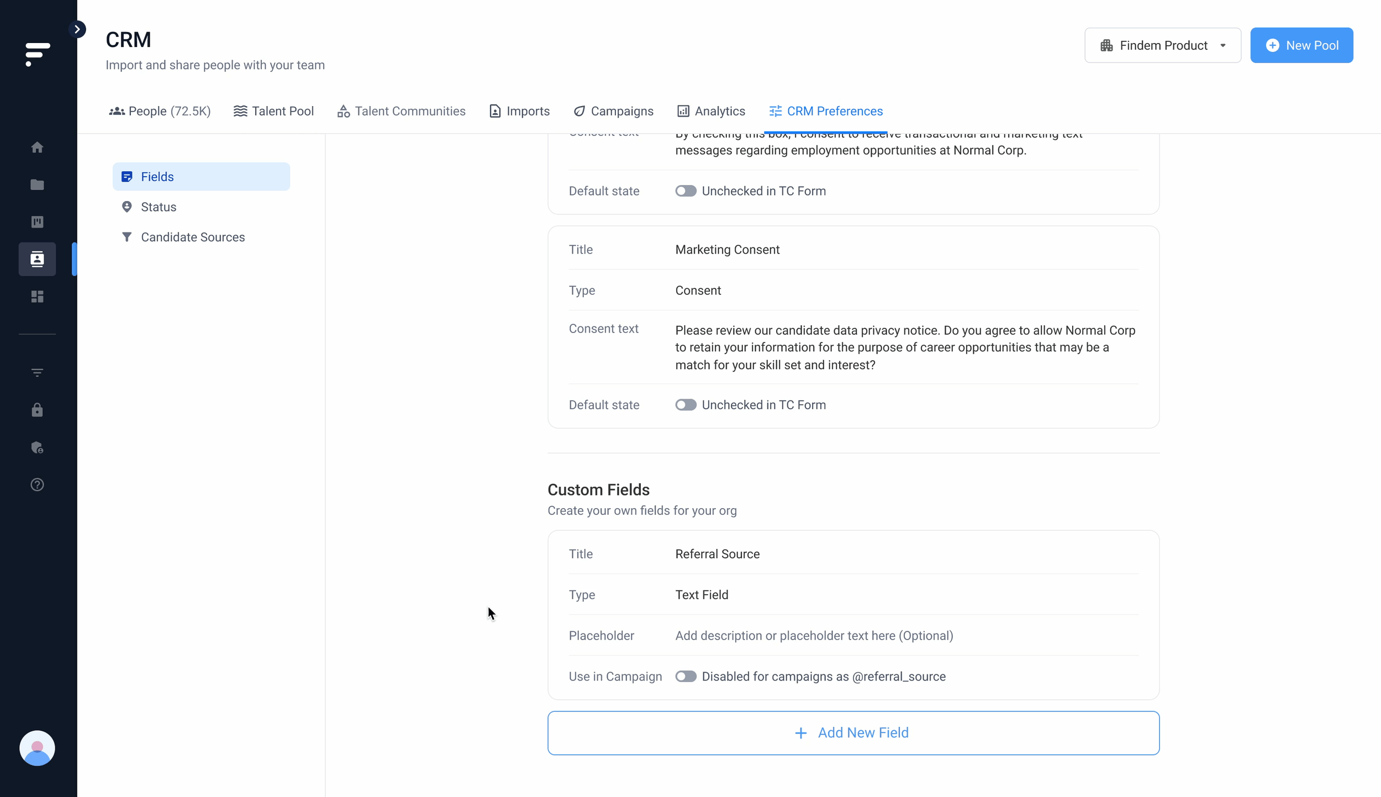Click the Custom Fields heading
Screen dimensions: 1381x797
click(x=598, y=490)
